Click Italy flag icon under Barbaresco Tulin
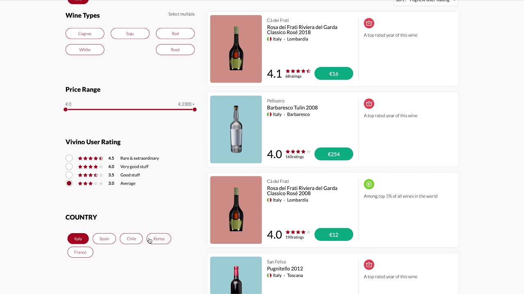The height and width of the screenshot is (294, 524). click(269, 114)
